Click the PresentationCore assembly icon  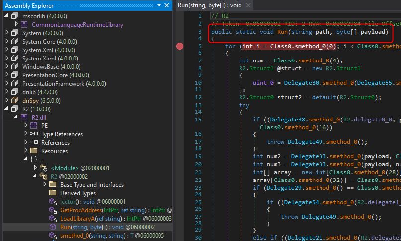pyautogui.click(x=14, y=75)
